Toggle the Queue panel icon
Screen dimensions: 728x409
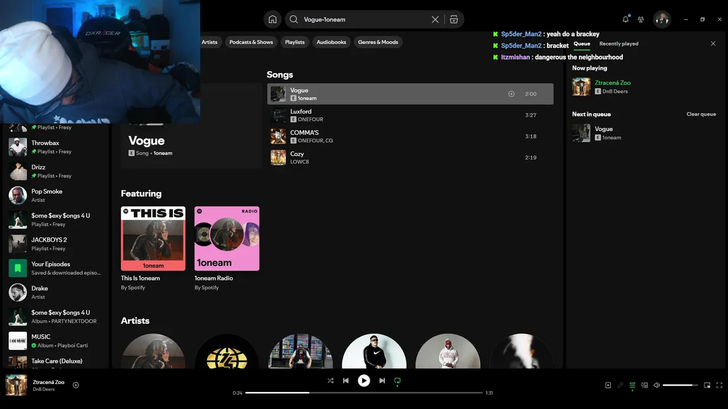click(632, 385)
